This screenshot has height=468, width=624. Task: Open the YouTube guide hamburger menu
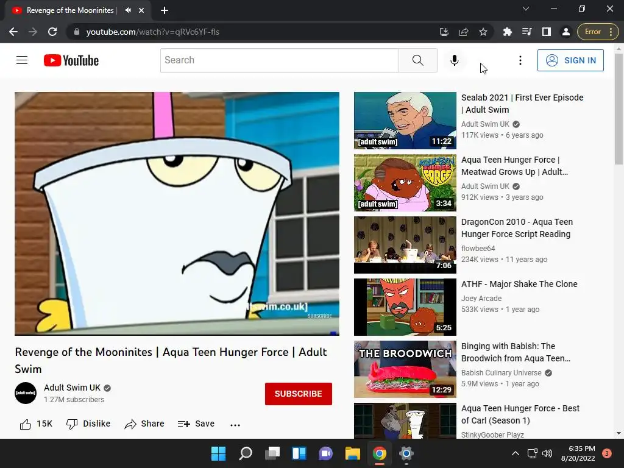pos(22,60)
